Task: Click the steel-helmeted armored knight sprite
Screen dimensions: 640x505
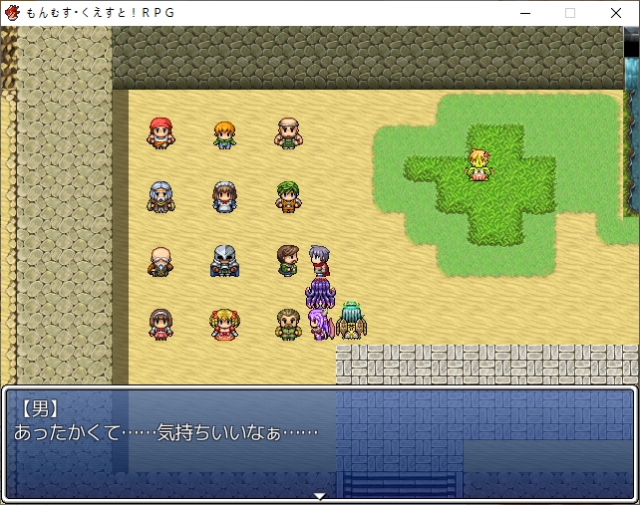Action: coord(224,261)
